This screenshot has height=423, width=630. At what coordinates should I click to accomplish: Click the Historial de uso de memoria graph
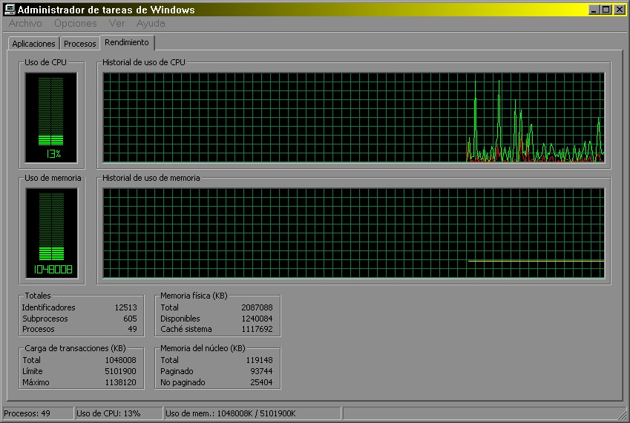click(353, 233)
